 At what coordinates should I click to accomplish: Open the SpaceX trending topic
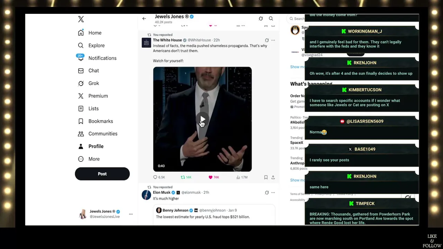tap(297, 143)
